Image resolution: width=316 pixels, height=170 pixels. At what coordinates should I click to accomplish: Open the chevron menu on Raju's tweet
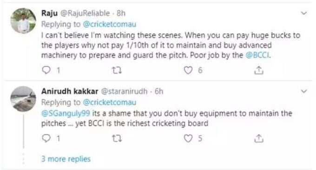tap(304, 13)
